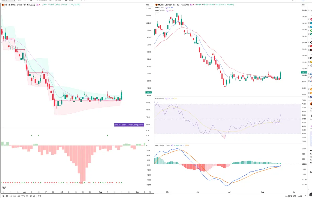Select the 1Y time range
Viewport: 312px width, 198px height.
[27, 196]
